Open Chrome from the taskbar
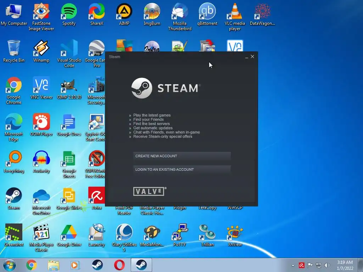The width and height of the screenshot is (363, 272). pyautogui.click(x=32, y=265)
